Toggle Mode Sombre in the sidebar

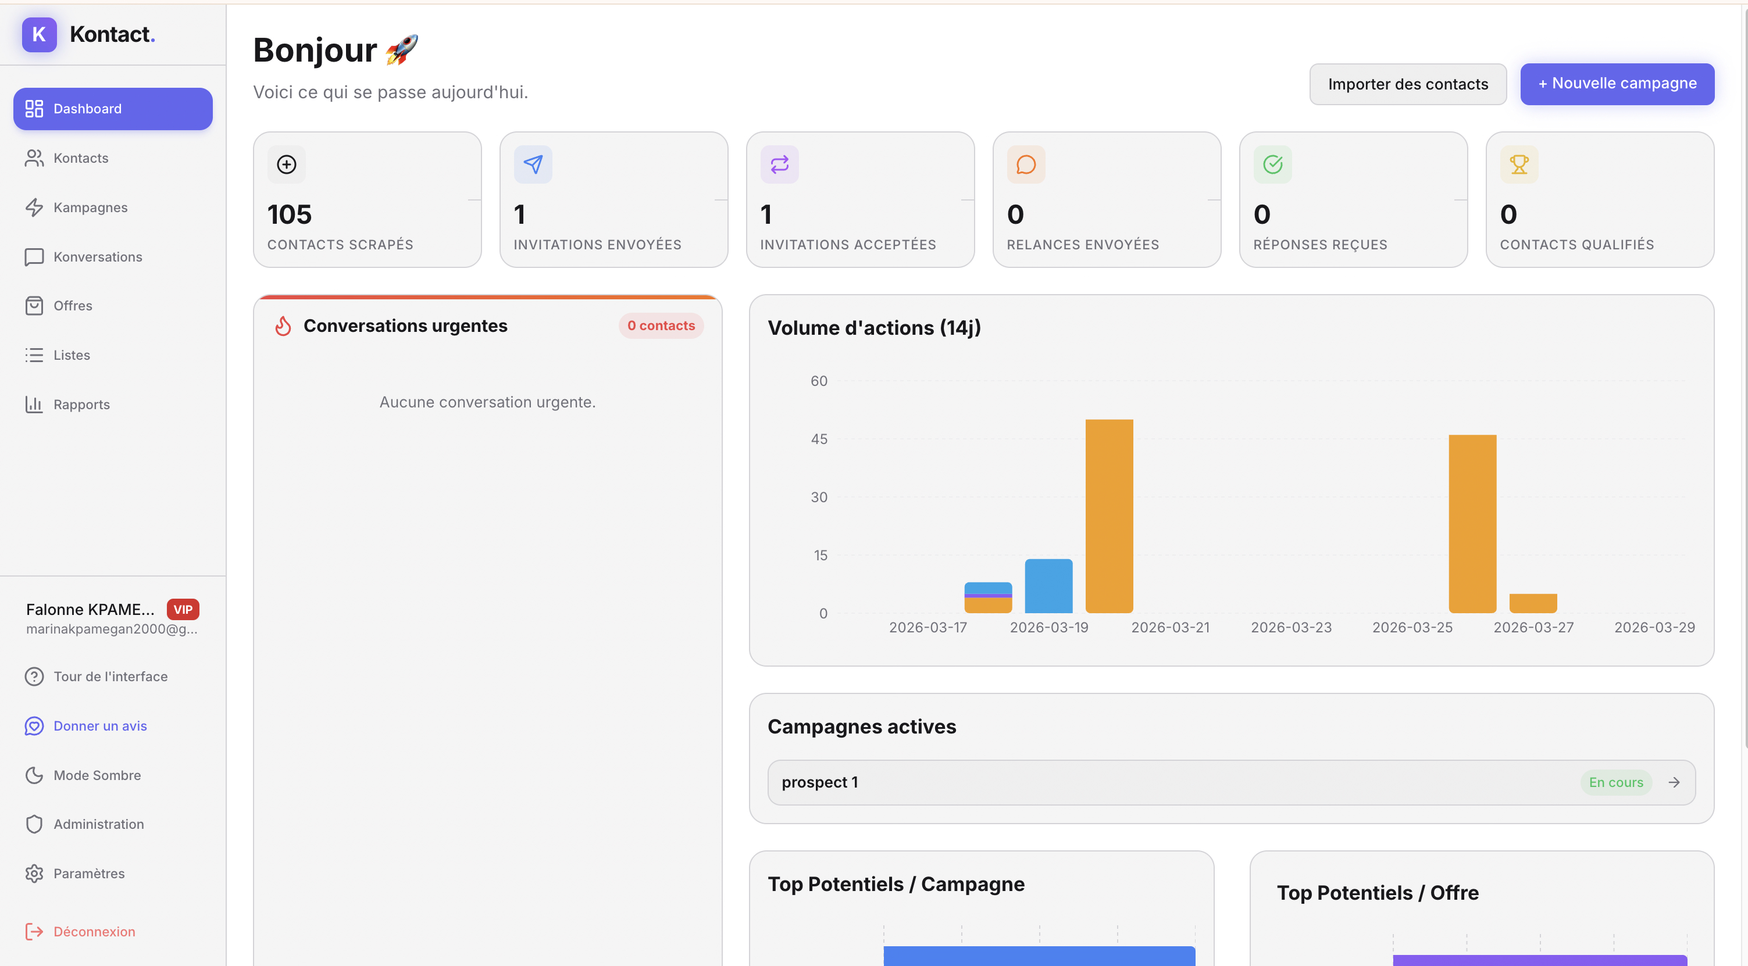click(97, 775)
